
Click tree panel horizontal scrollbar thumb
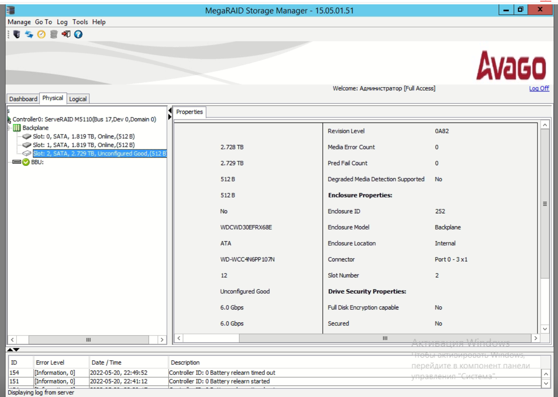[x=88, y=339]
